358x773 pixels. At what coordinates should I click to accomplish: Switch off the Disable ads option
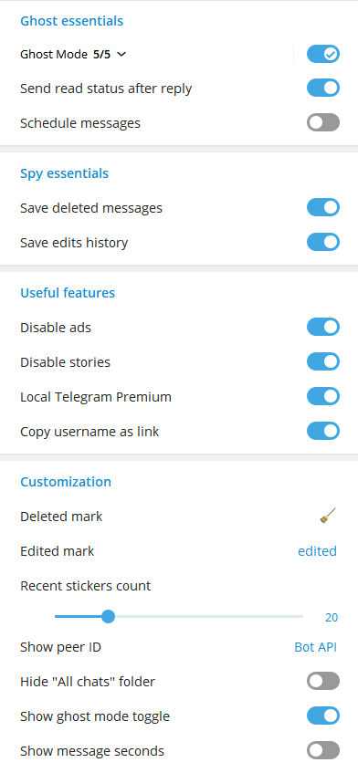323,327
